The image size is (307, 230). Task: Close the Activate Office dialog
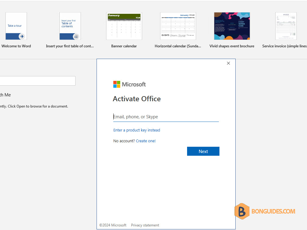[x=228, y=63]
